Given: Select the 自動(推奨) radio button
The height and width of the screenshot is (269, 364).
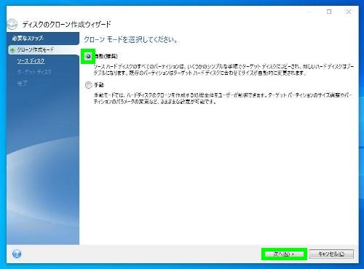Looking at the screenshot, I should (88, 56).
